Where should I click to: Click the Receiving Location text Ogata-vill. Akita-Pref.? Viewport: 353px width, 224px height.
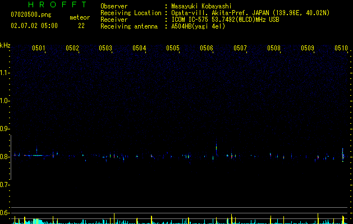coord(210,13)
